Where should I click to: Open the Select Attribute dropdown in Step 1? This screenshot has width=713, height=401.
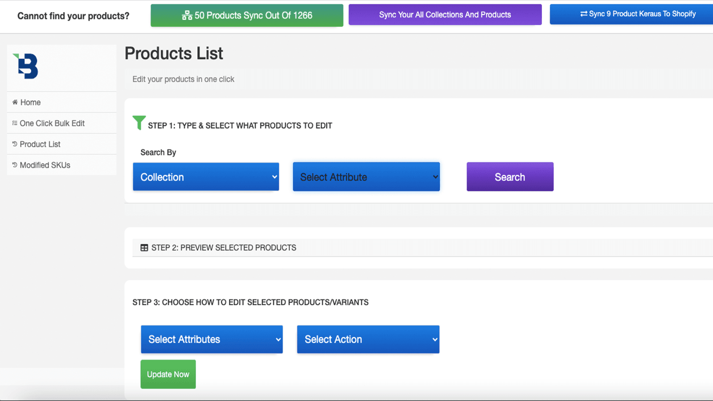pyautogui.click(x=366, y=176)
